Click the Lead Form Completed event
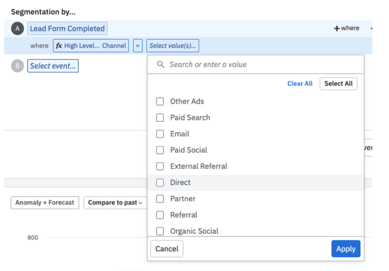This screenshot has width=389, height=271. (67, 28)
